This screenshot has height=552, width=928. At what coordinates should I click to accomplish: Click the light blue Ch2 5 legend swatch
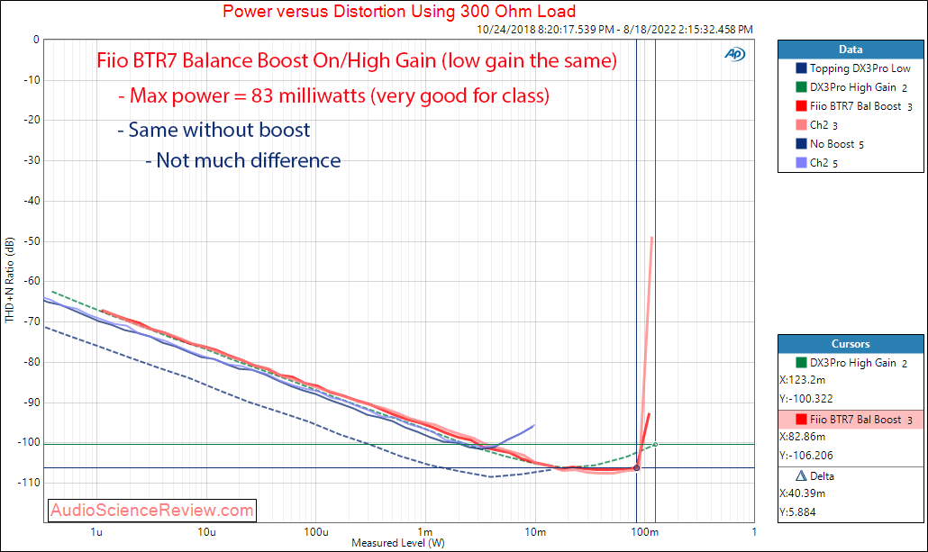(801, 163)
